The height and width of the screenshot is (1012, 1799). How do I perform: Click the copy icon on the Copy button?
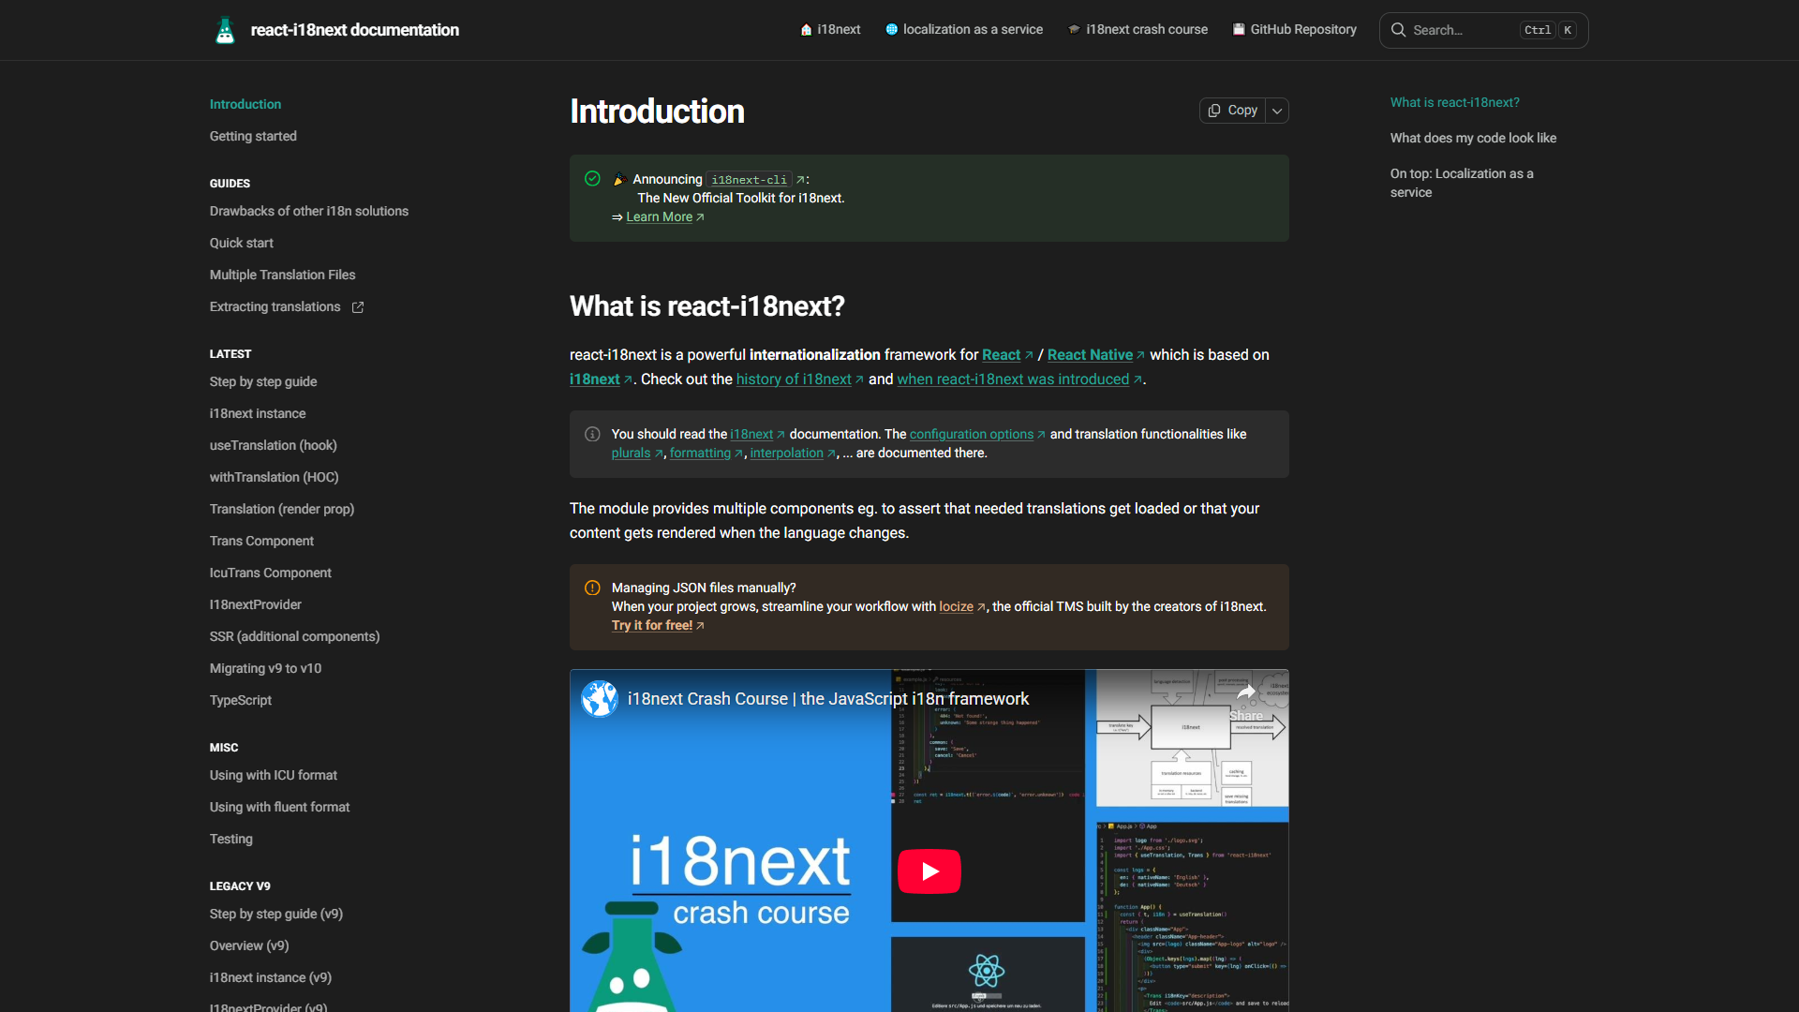[x=1215, y=110]
